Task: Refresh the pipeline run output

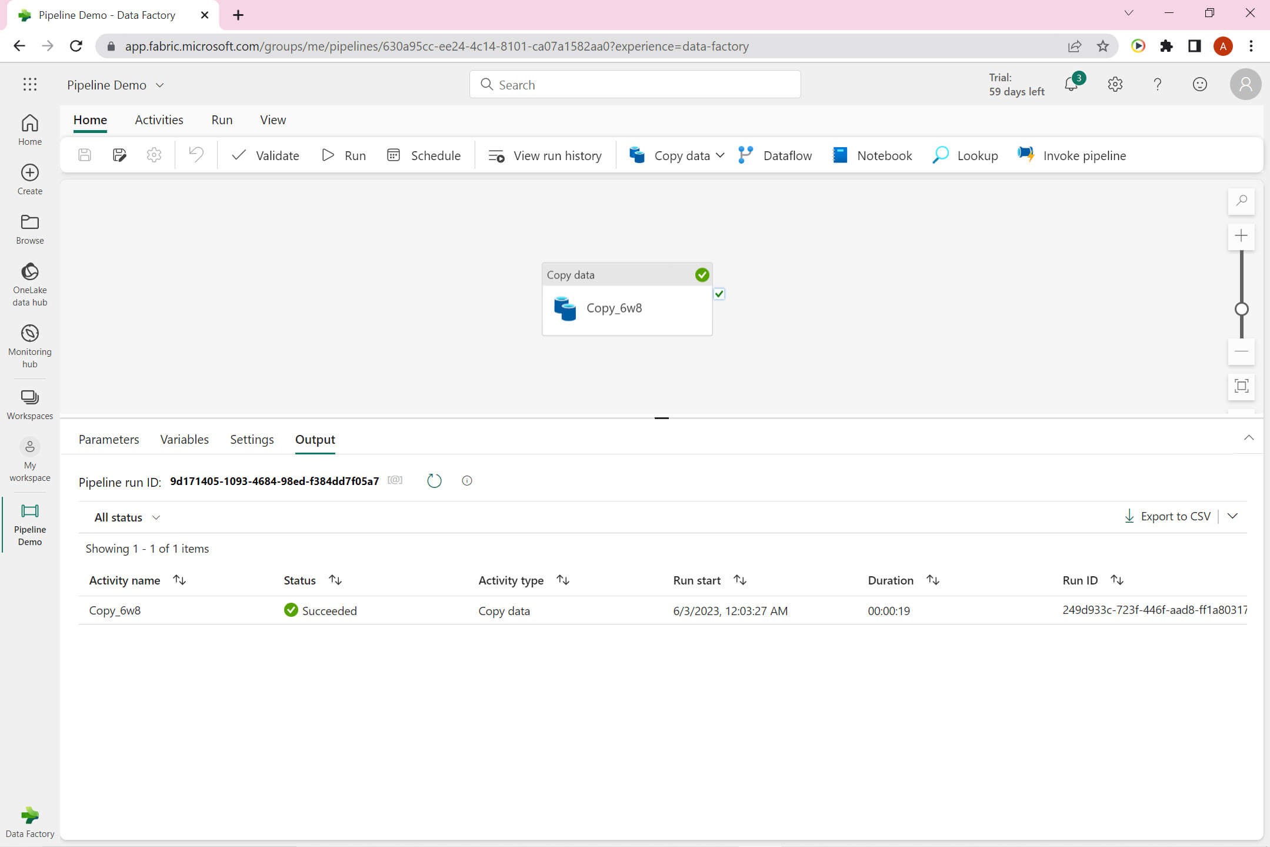Action: 434,481
